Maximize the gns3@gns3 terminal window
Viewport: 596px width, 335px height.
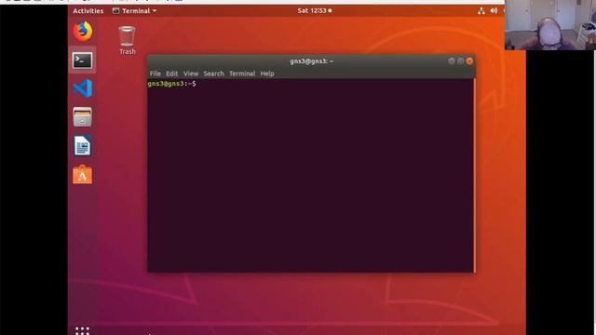[461, 61]
